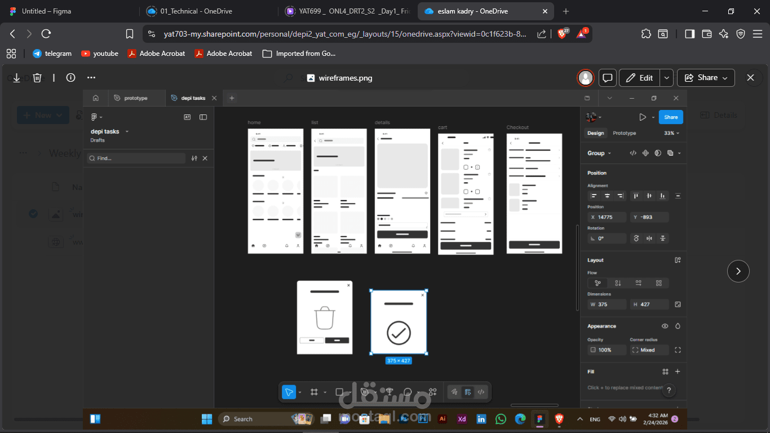This screenshot has height=433, width=770.
Task: Toggle visibility eye in Appearance section
Action: (665, 326)
